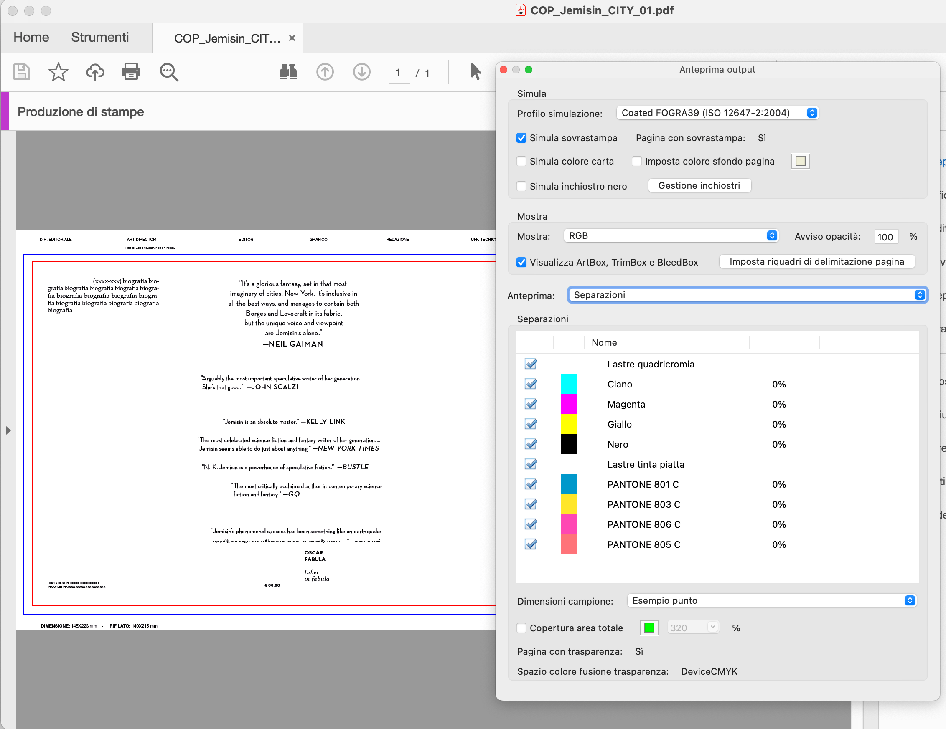
Task: Click Imposta riquadri di delimitazione pagina
Action: point(816,261)
